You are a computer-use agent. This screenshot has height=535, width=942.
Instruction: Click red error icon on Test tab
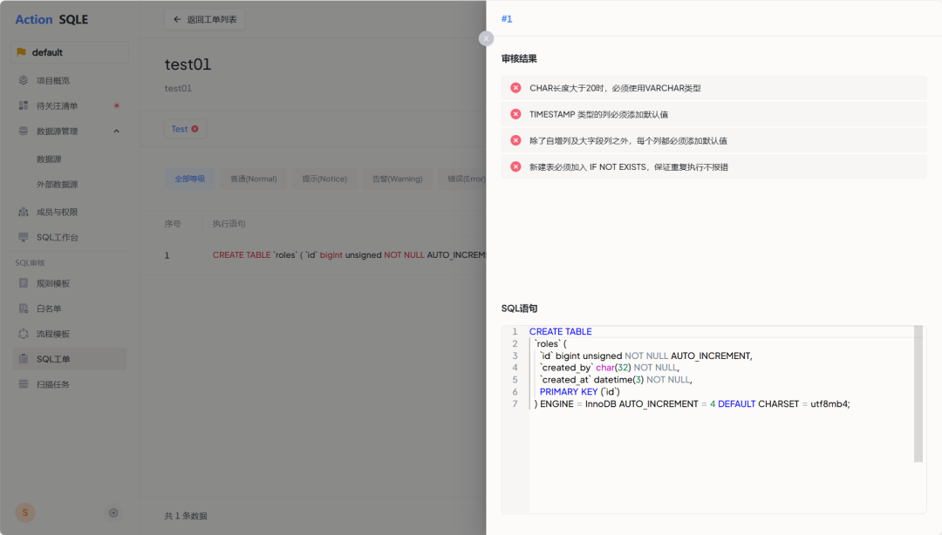195,129
